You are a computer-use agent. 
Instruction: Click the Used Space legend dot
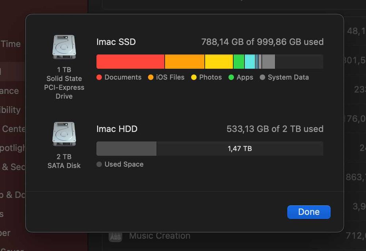(99, 164)
